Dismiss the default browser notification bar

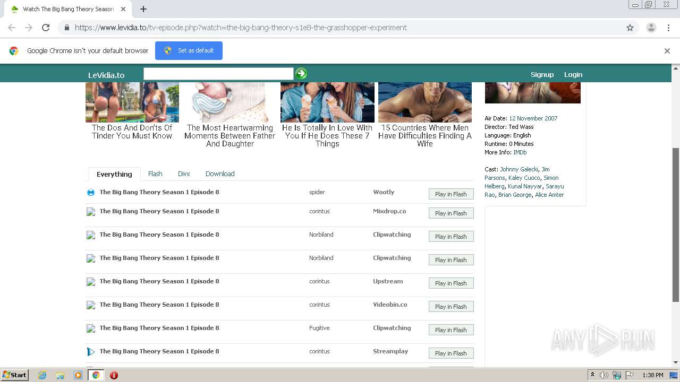coord(667,51)
